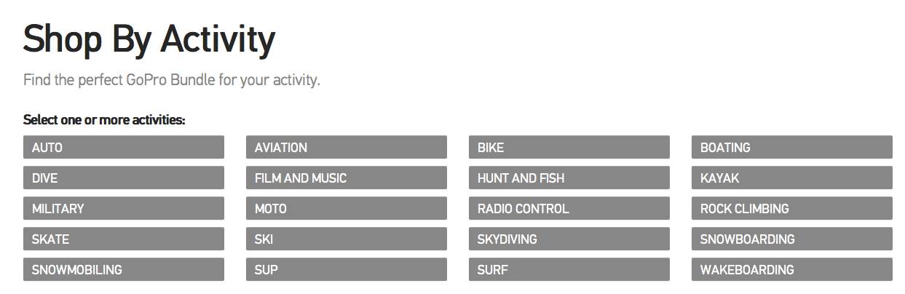The width and height of the screenshot is (905, 294).
Task: Select HUNT AND FISH activity
Action: pyautogui.click(x=569, y=178)
